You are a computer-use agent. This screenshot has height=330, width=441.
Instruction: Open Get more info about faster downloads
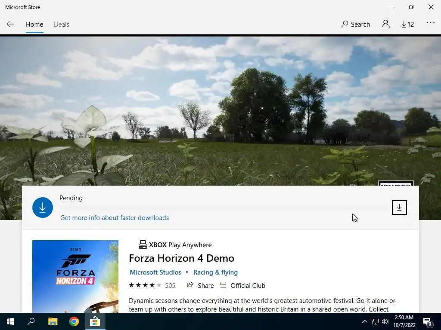point(115,218)
